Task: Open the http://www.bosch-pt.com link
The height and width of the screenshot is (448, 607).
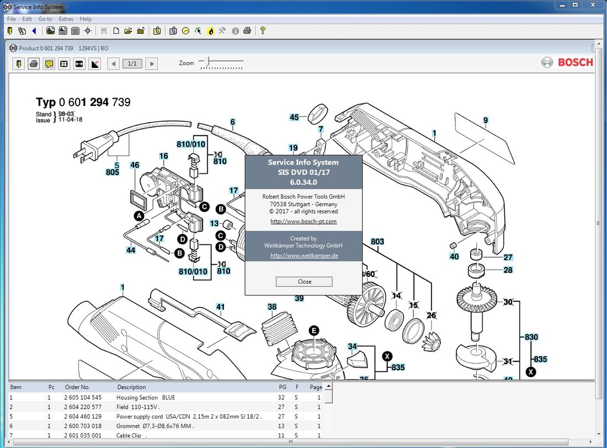Action: click(303, 222)
